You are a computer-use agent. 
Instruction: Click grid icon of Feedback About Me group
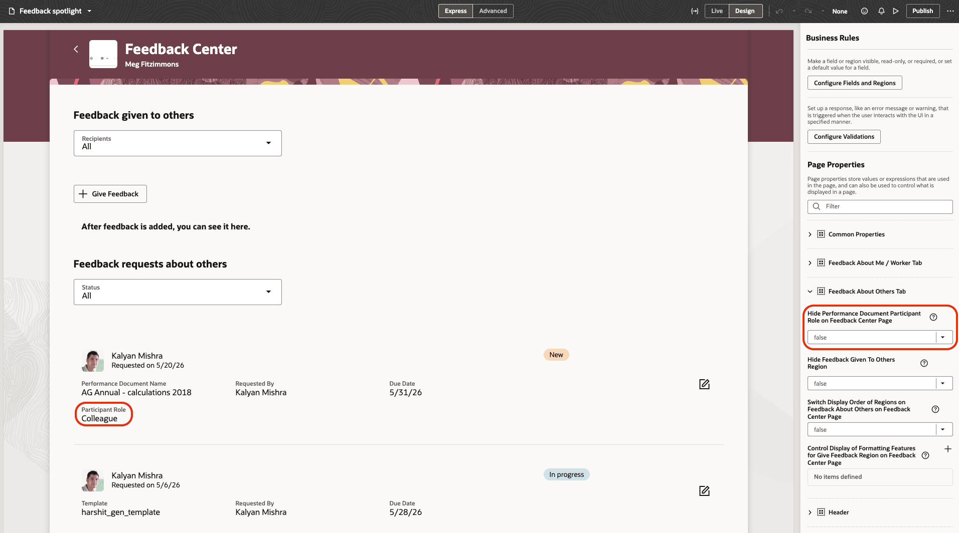click(x=821, y=263)
